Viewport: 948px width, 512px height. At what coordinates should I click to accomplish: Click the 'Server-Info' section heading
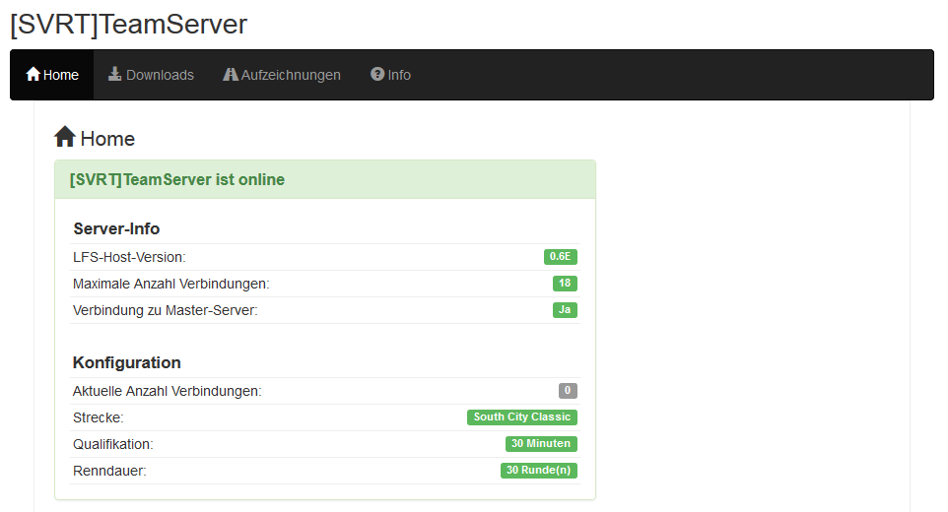point(116,228)
